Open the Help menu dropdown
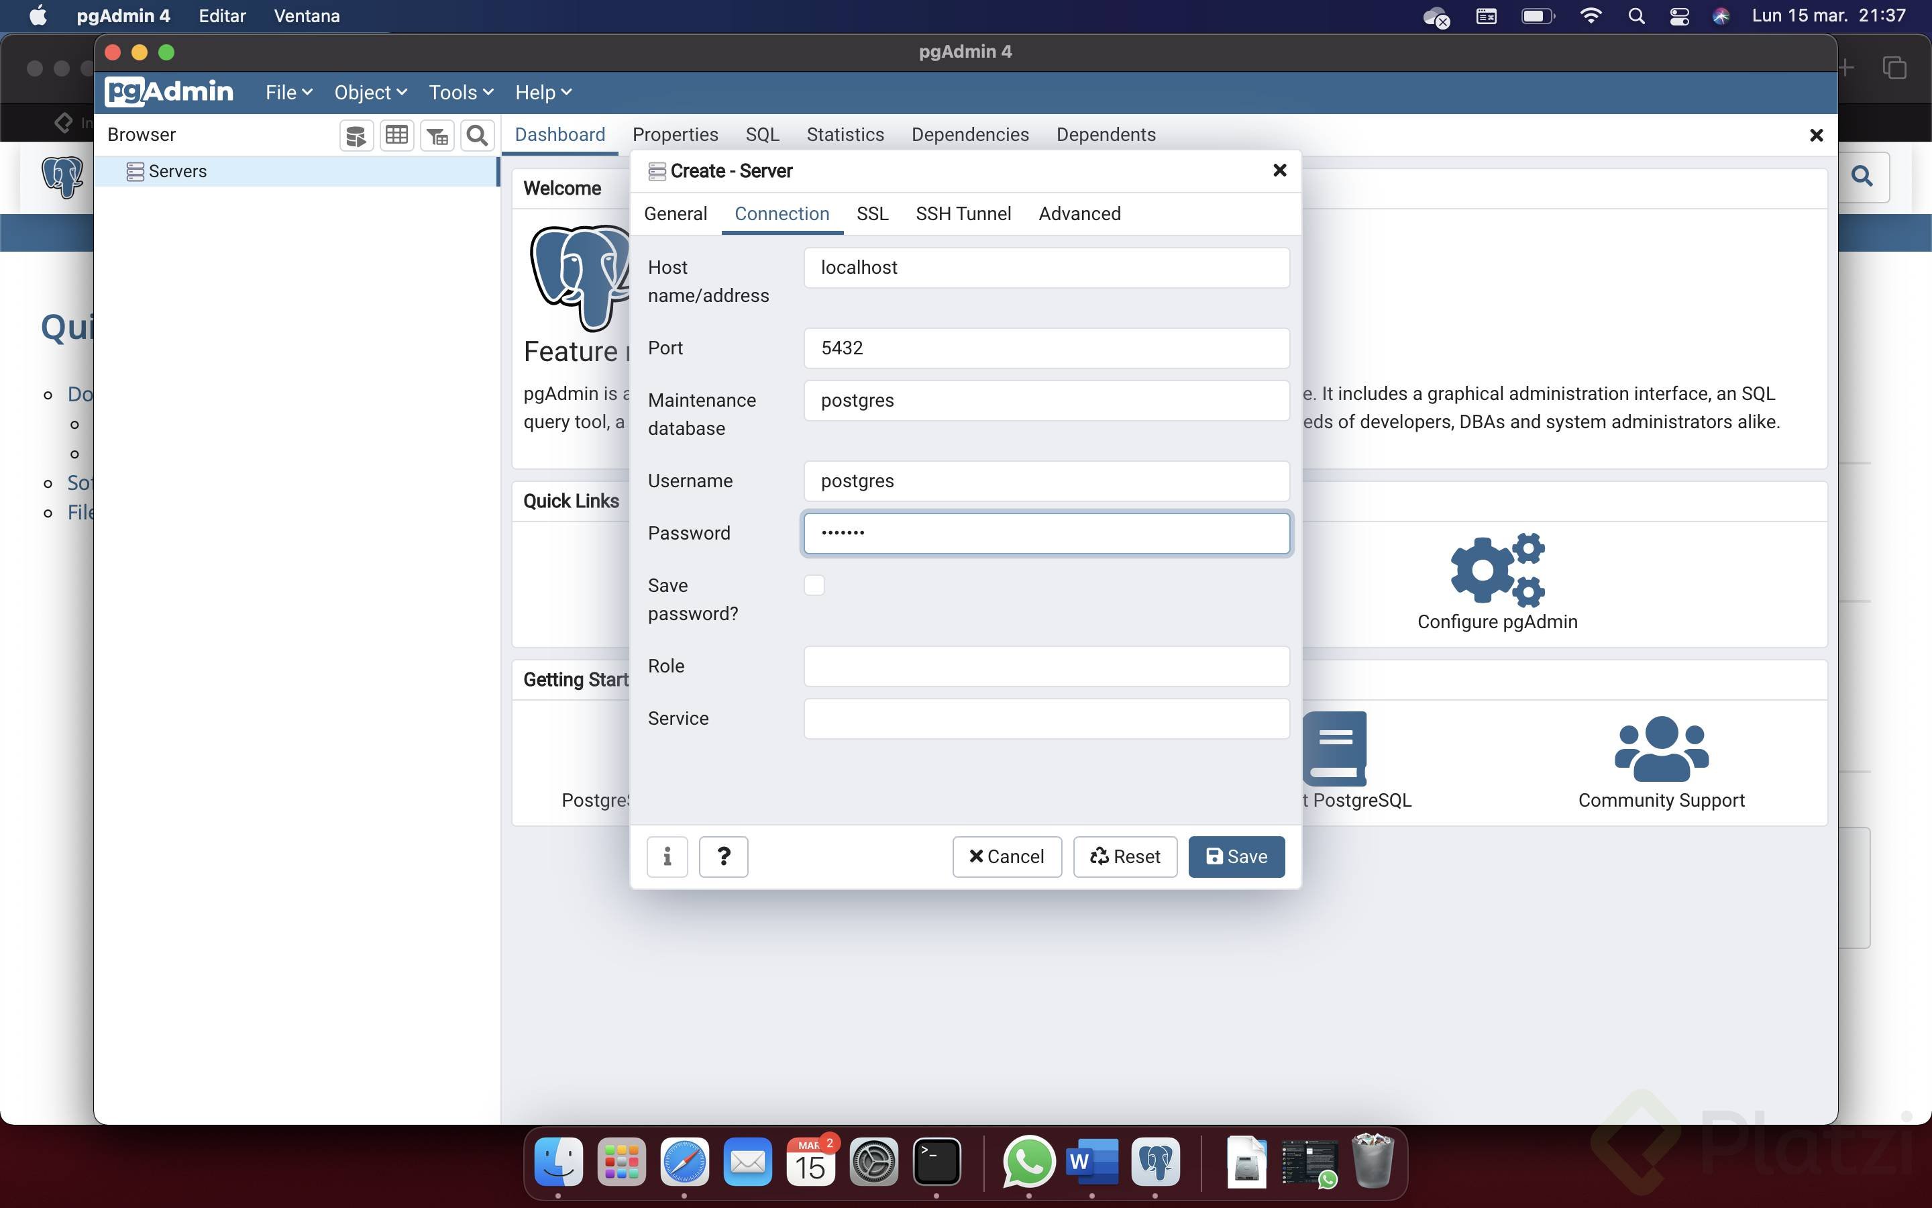 543,93
